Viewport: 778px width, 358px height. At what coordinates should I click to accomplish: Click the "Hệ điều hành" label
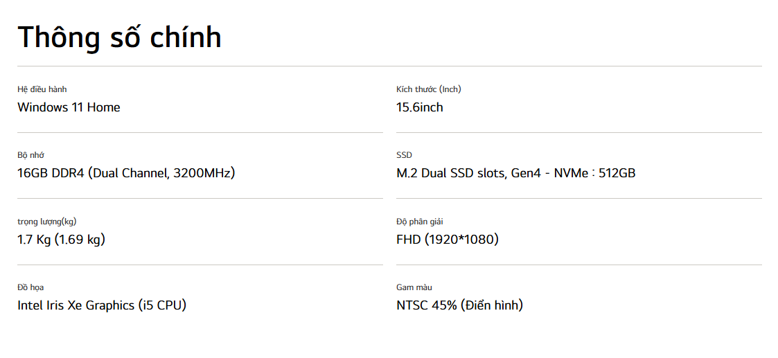pyautogui.click(x=42, y=89)
